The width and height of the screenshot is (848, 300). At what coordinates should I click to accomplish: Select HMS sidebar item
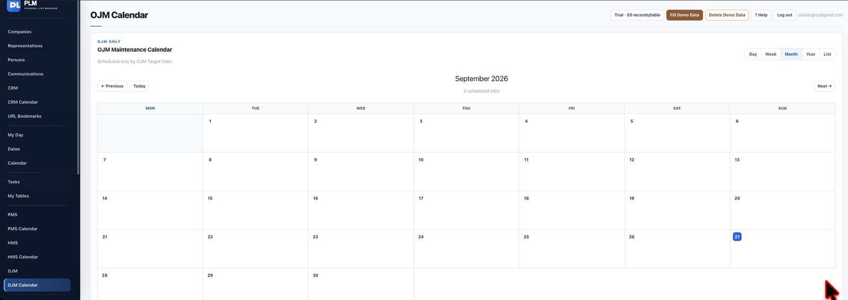pos(13,243)
